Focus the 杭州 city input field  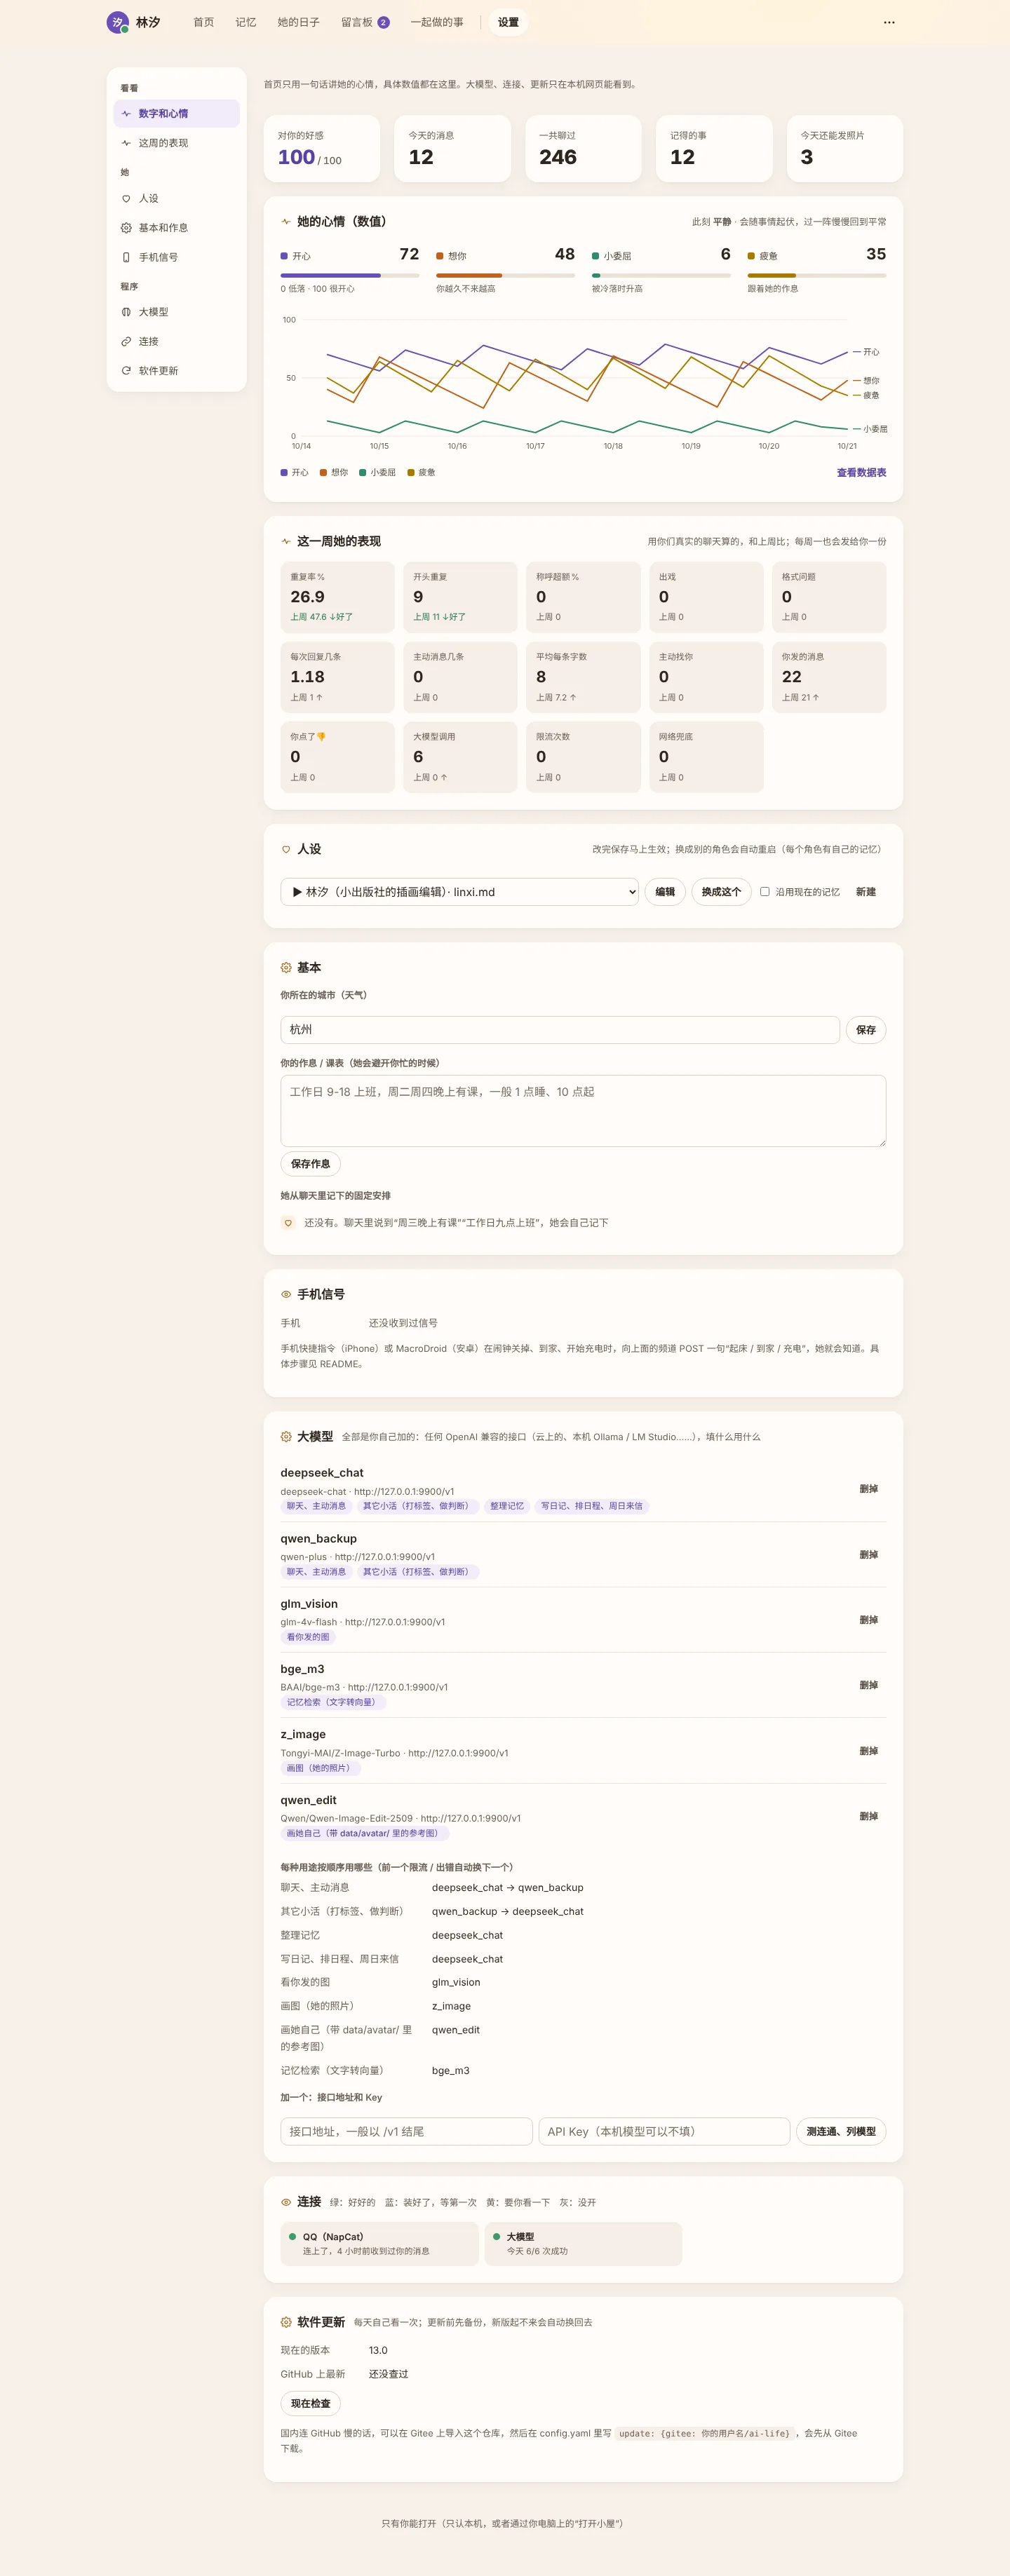[x=560, y=1030]
